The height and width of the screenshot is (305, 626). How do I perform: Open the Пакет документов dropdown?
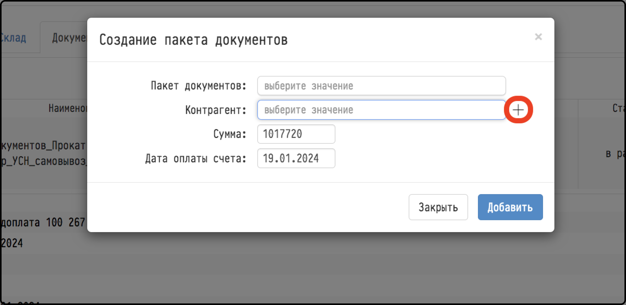(382, 86)
